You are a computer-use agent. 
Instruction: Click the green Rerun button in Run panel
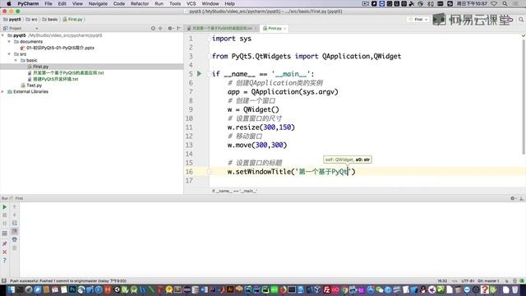pos(5,207)
